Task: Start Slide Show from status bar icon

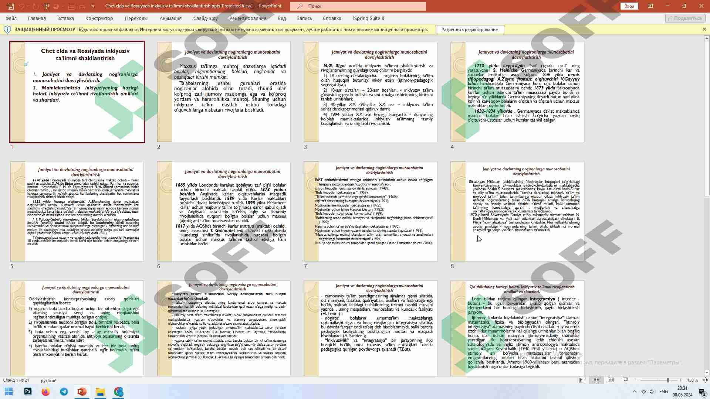Action: [x=626, y=380]
